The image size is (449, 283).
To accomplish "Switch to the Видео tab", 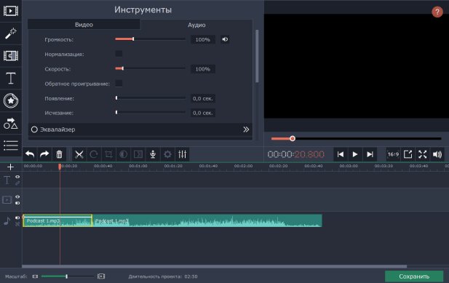I will [x=84, y=25].
